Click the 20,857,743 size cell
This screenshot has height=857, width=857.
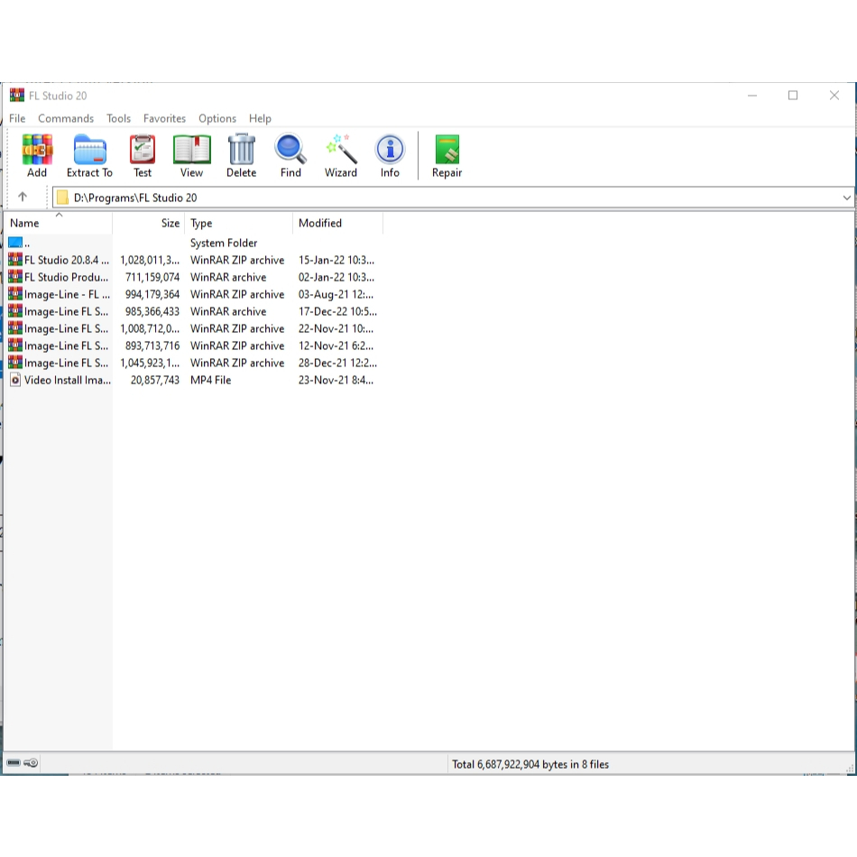point(154,380)
